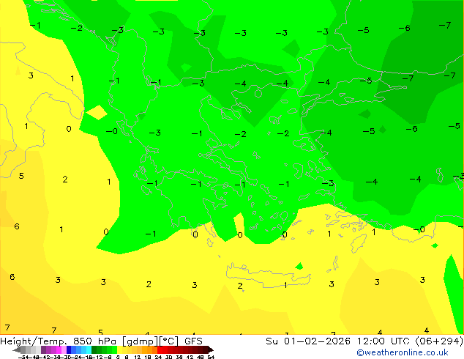Pick the dark blue legend segment

coord(69,349)
